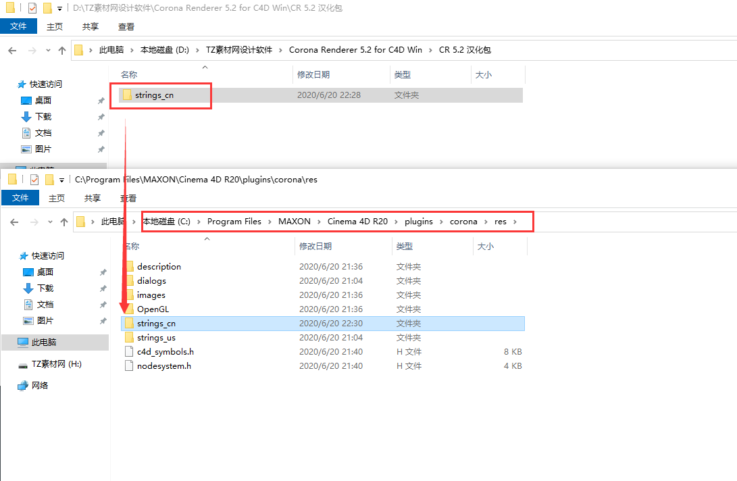Switch to the 共享 tab in the 汉化包 window
This screenshot has width=737, height=481.
coord(91,27)
